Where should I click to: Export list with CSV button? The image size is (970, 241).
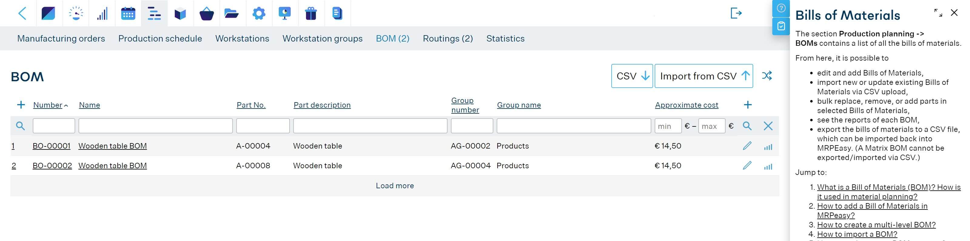(632, 76)
